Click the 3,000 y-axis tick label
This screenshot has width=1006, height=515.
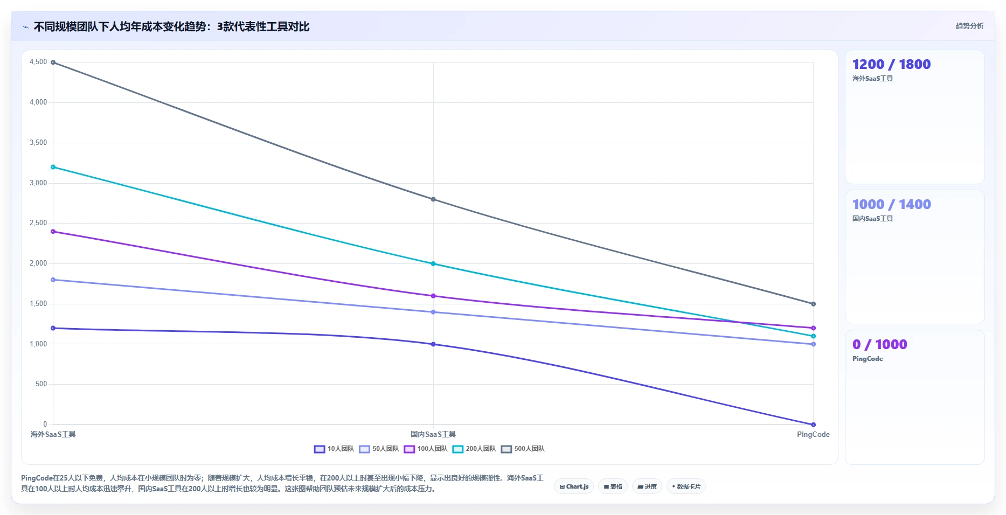pyautogui.click(x=38, y=183)
